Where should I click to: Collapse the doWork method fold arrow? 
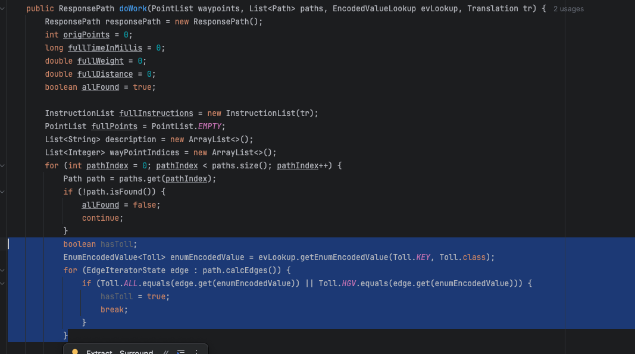2,8
